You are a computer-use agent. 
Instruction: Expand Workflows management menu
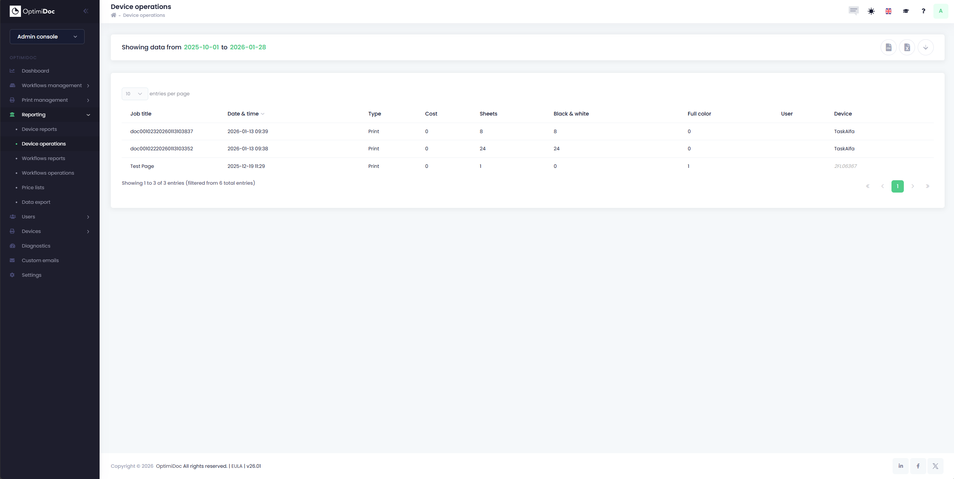click(52, 86)
